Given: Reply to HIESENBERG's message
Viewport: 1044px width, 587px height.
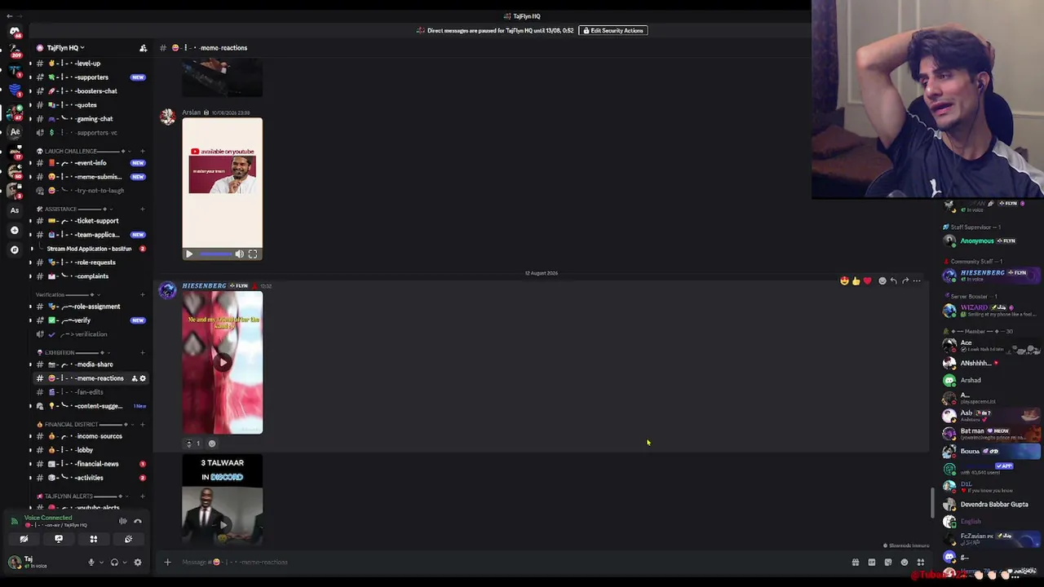Looking at the screenshot, I should [x=893, y=281].
